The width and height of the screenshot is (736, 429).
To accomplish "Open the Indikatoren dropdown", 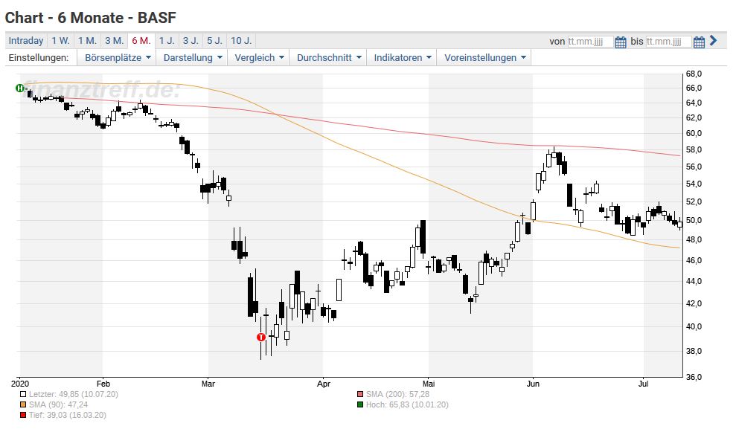I will tap(403, 58).
